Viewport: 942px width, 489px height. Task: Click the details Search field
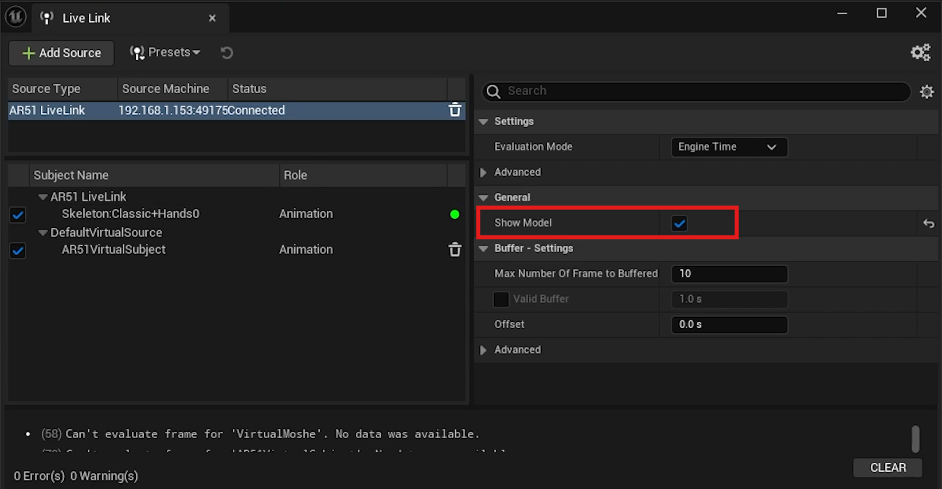pyautogui.click(x=696, y=91)
